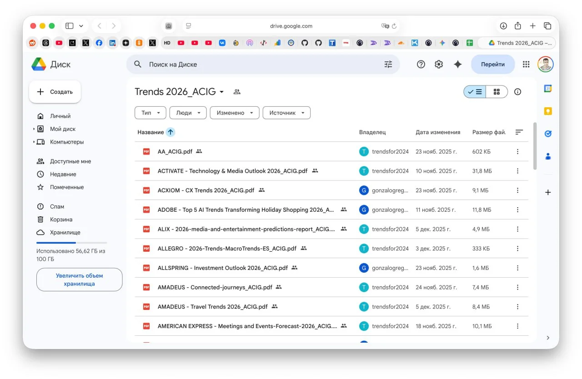Click the Gemini sparkle icon

coord(458,65)
